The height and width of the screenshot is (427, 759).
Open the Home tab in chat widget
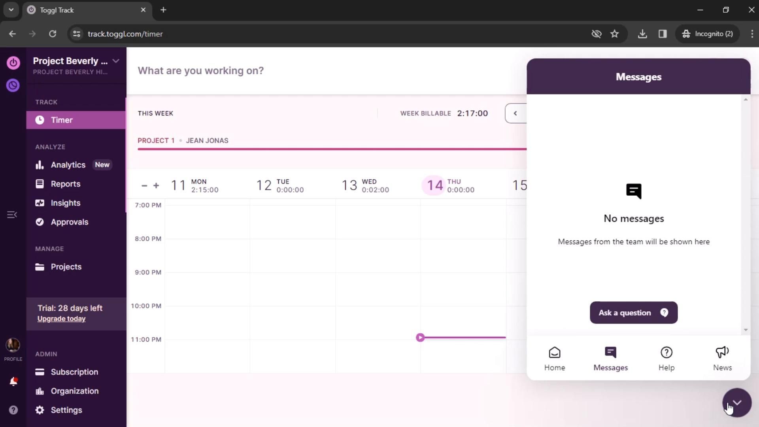[554, 359]
